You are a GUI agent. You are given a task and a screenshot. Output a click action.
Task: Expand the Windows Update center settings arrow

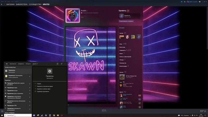(30, 102)
